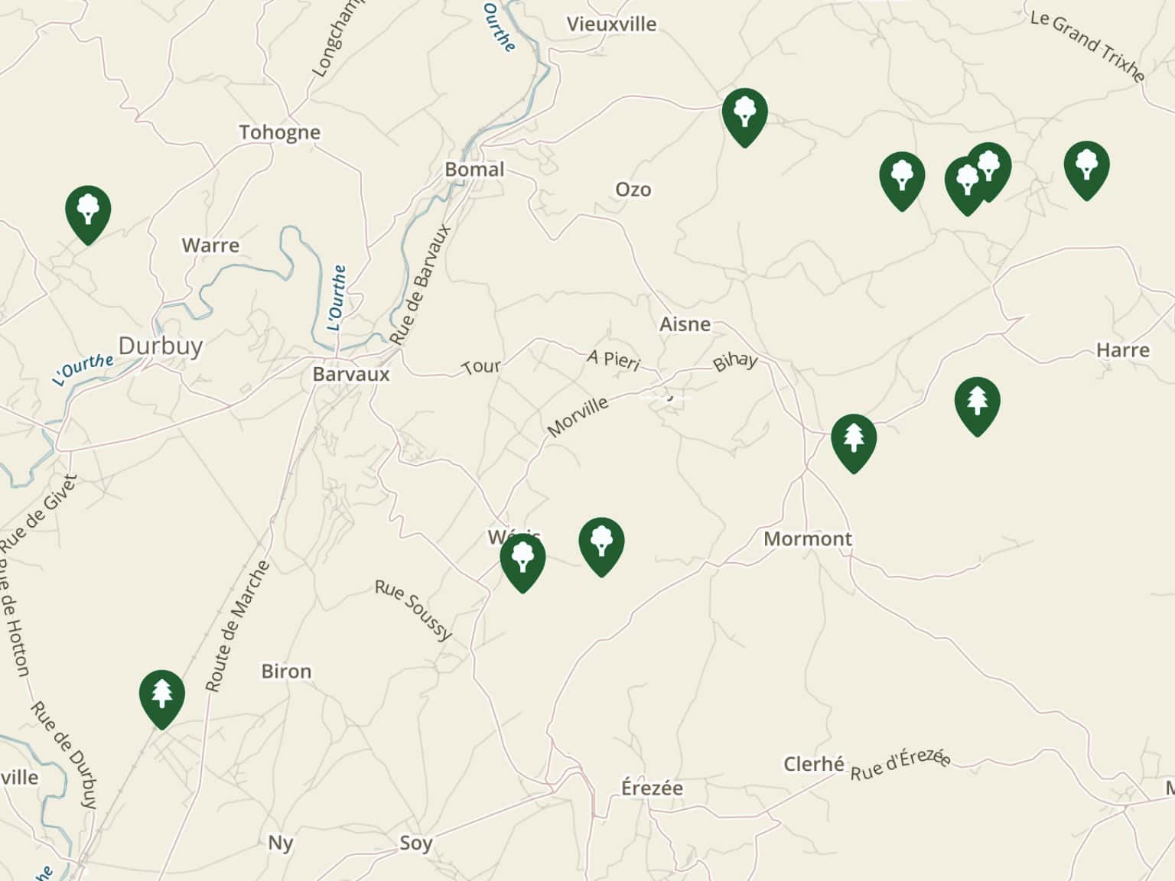The image size is (1175, 881).
Task: Select the Bomal town label
Action: point(474,169)
